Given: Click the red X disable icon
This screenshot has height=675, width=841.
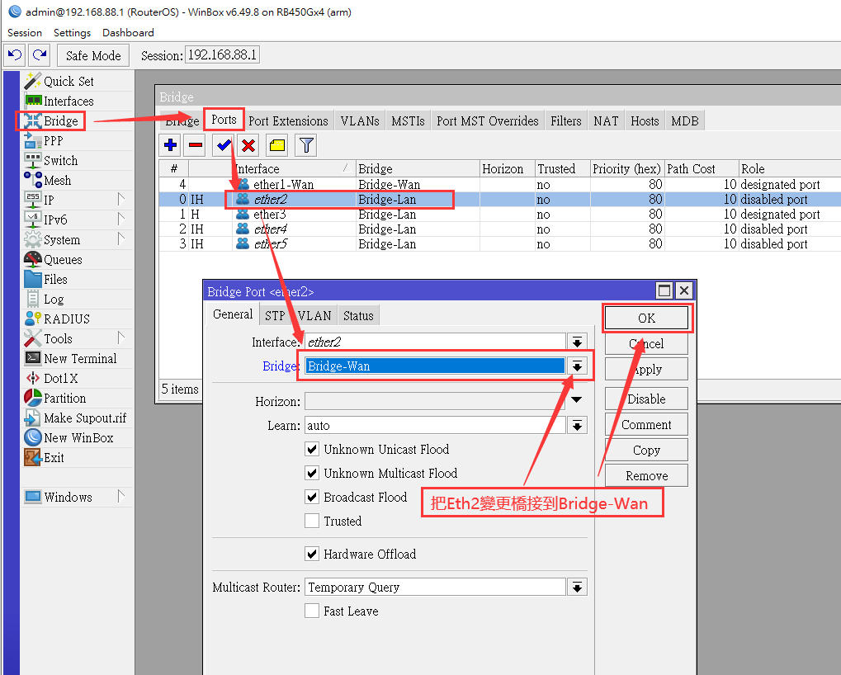Looking at the screenshot, I should (248, 144).
